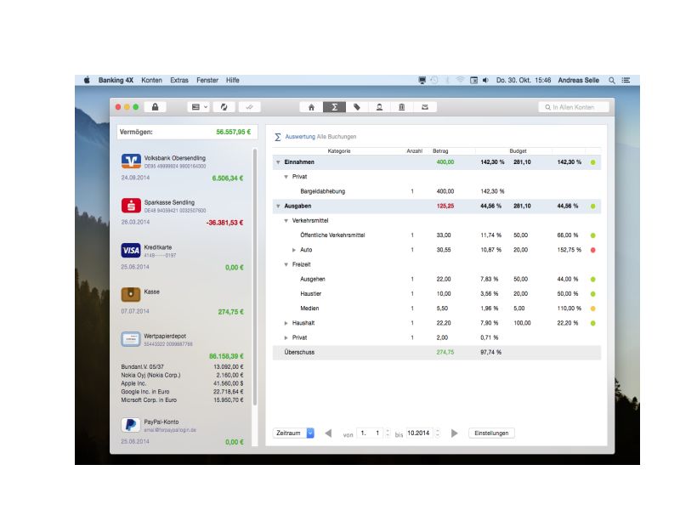Screen dimensions: 680x510
Task: Select the Wertpapierdepot icon
Action: (131, 339)
